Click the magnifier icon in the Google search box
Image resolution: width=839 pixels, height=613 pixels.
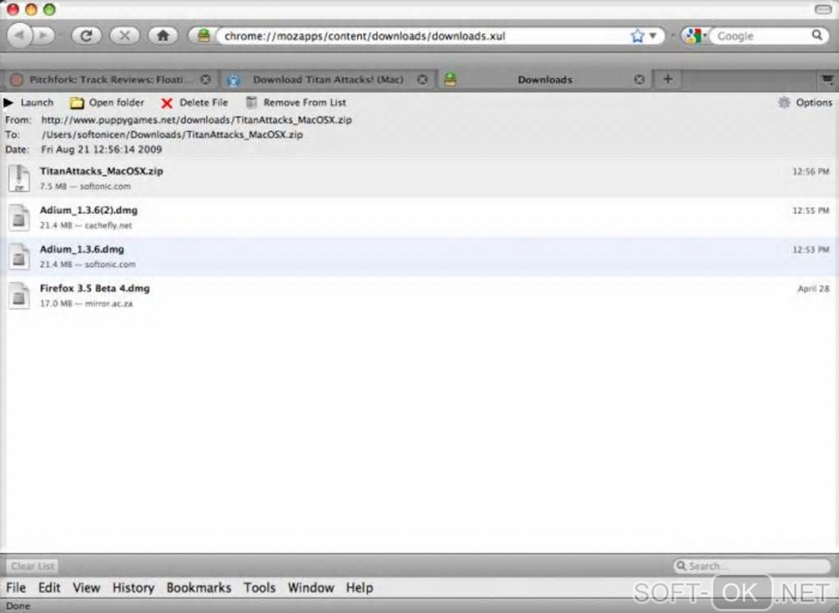817,35
